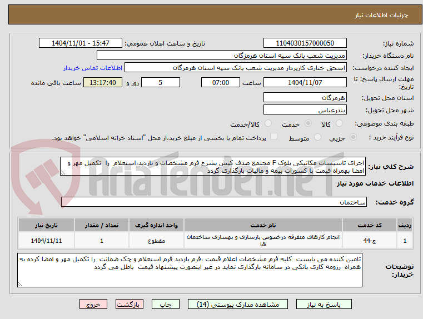423x319 pixels.
Task: Click the مقطوع unit cell
Action: (156, 241)
